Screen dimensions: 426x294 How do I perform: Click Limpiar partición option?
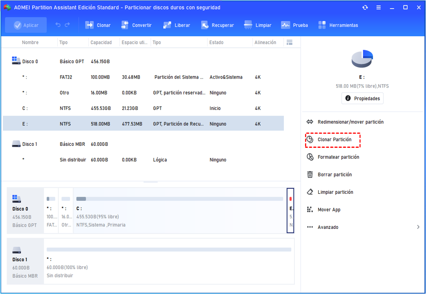pyautogui.click(x=335, y=192)
